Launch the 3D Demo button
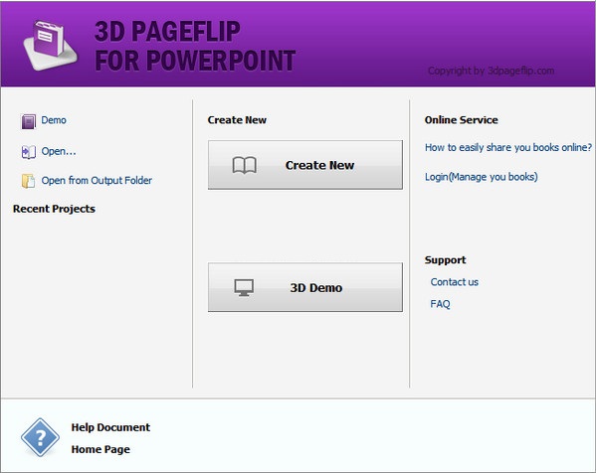596x473 pixels. [305, 287]
